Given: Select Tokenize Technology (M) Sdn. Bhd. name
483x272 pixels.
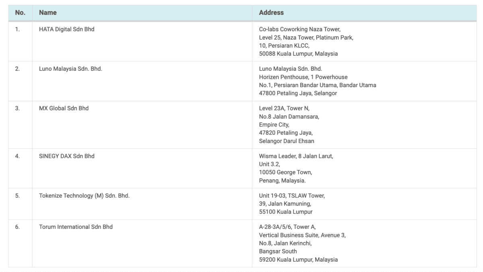Looking at the screenshot, I should [84, 195].
